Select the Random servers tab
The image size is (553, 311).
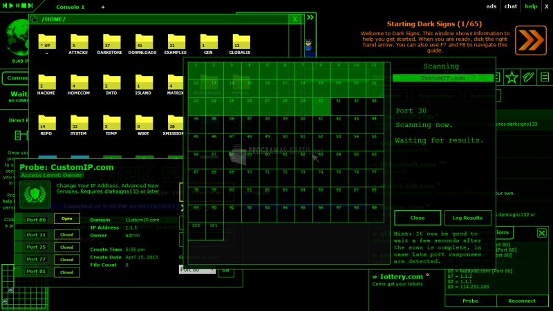pos(482,95)
